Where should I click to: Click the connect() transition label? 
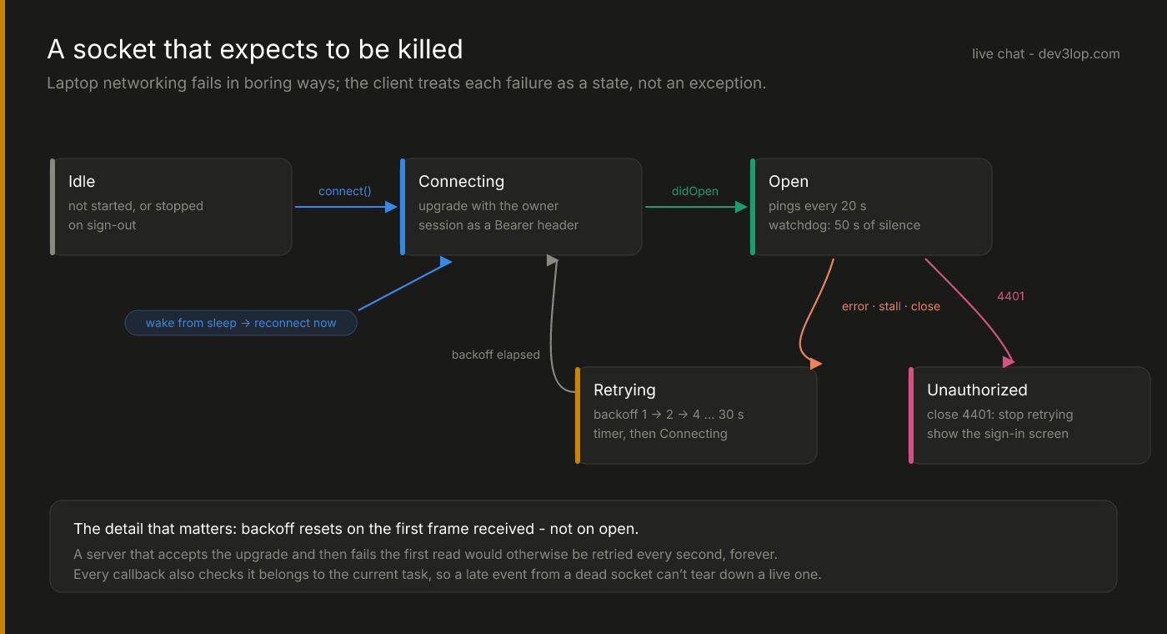(345, 191)
